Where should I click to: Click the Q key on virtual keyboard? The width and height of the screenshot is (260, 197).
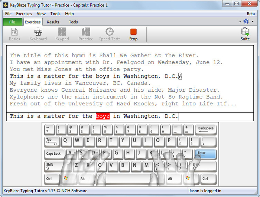[66, 142]
